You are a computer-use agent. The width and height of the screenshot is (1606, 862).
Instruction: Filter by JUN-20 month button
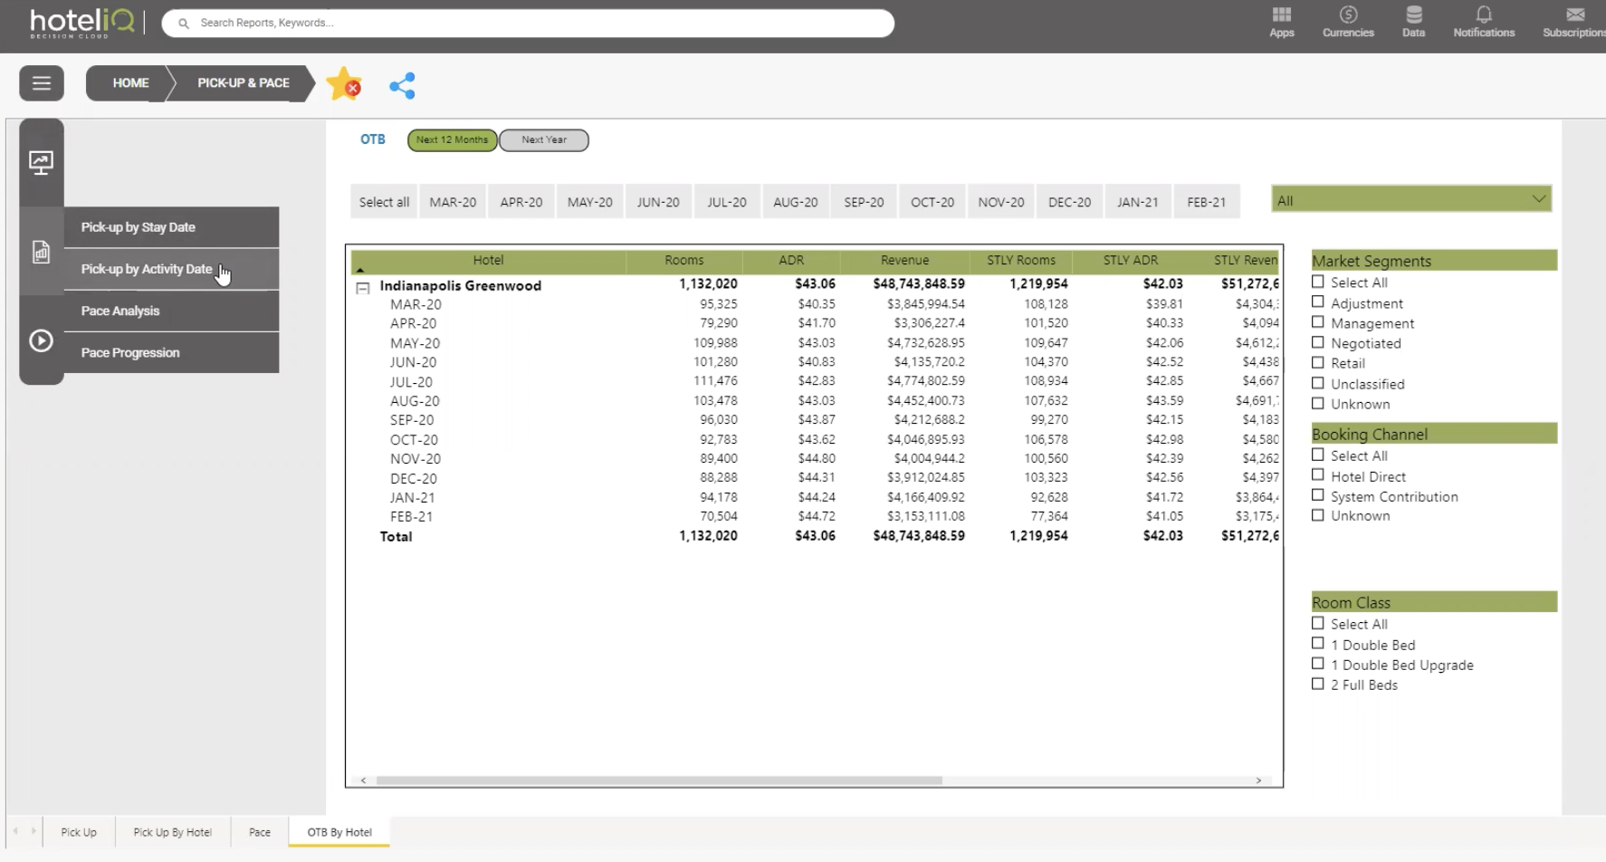coord(658,202)
